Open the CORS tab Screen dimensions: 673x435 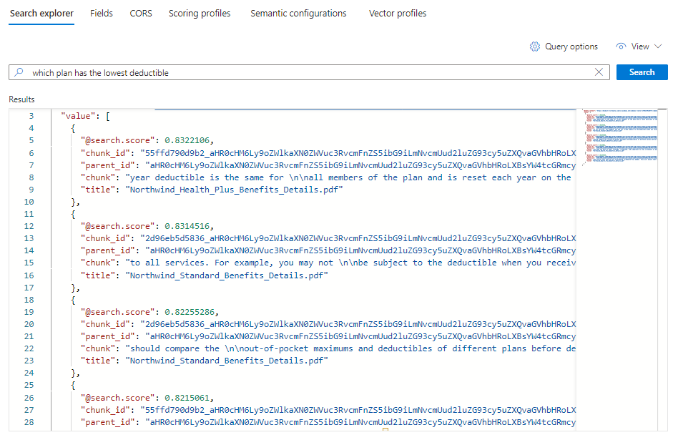[x=141, y=14]
